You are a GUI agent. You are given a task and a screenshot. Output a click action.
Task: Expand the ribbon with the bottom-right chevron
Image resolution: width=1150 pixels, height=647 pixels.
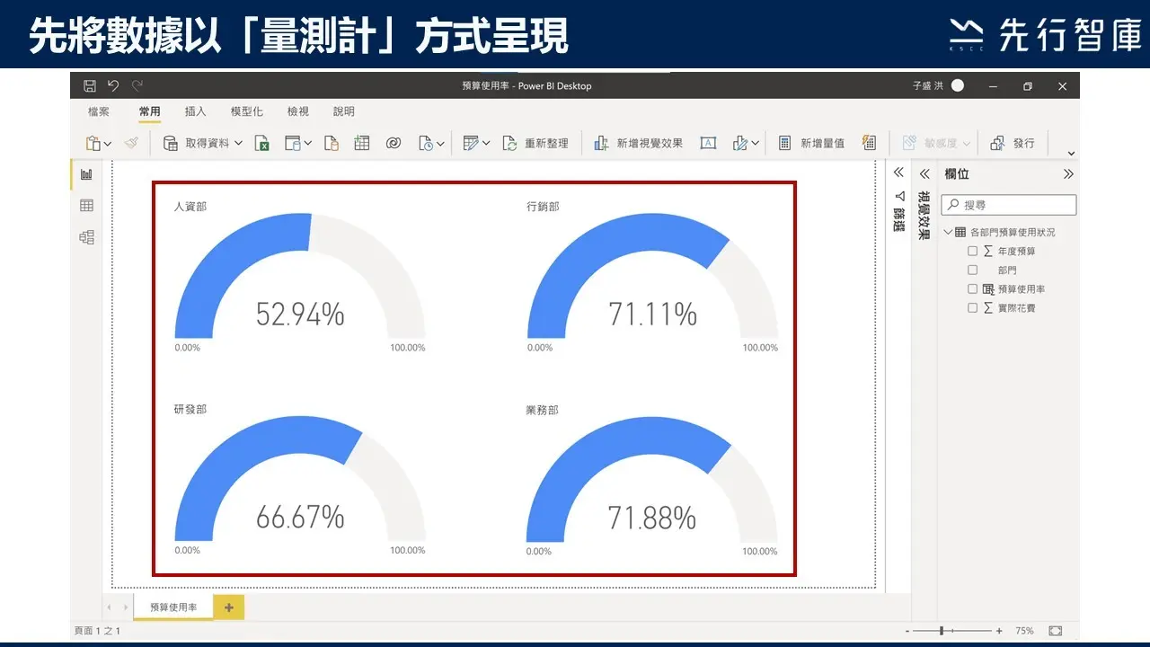[x=1071, y=154]
